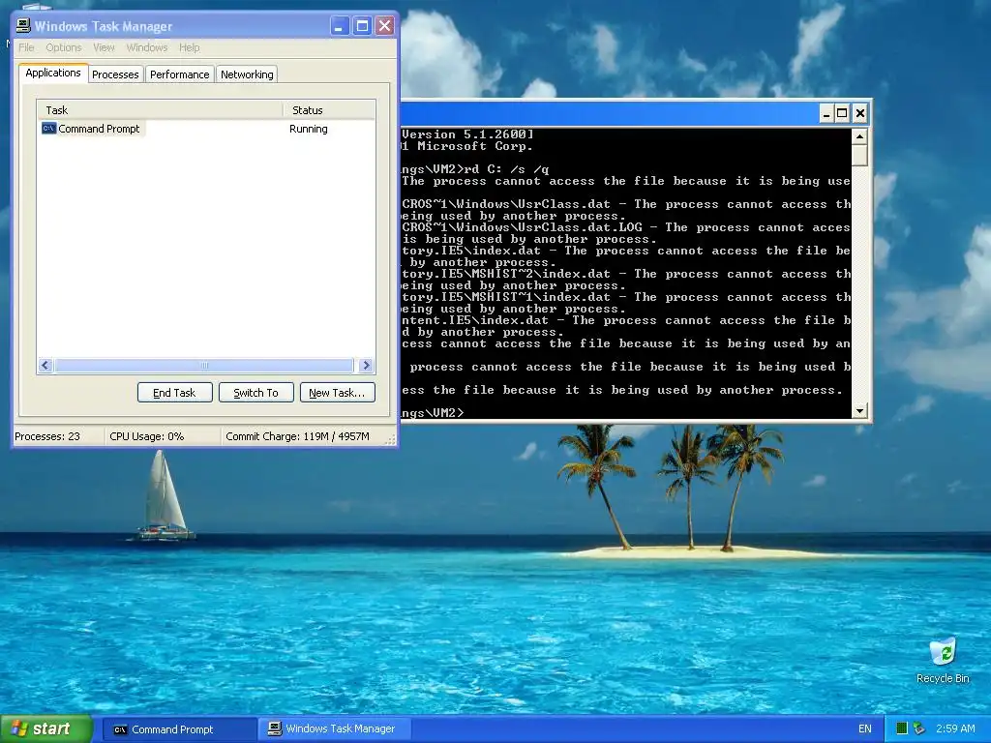
Task: Click Command Prompt scrollbar up arrow
Action: pyautogui.click(x=859, y=135)
